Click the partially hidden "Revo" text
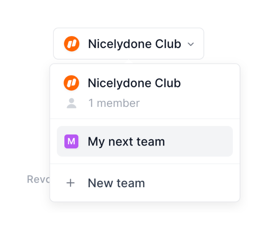 tap(38, 179)
